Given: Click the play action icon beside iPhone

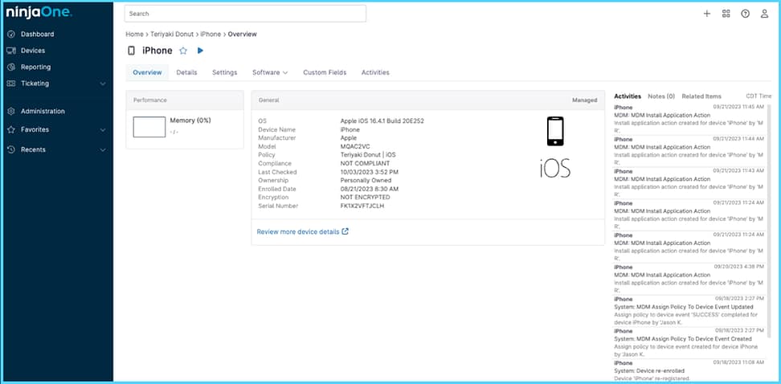Looking at the screenshot, I should [200, 51].
